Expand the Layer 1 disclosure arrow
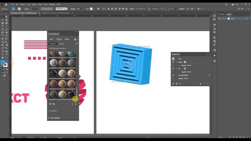The height and width of the screenshot is (141, 251). click(x=226, y=19)
